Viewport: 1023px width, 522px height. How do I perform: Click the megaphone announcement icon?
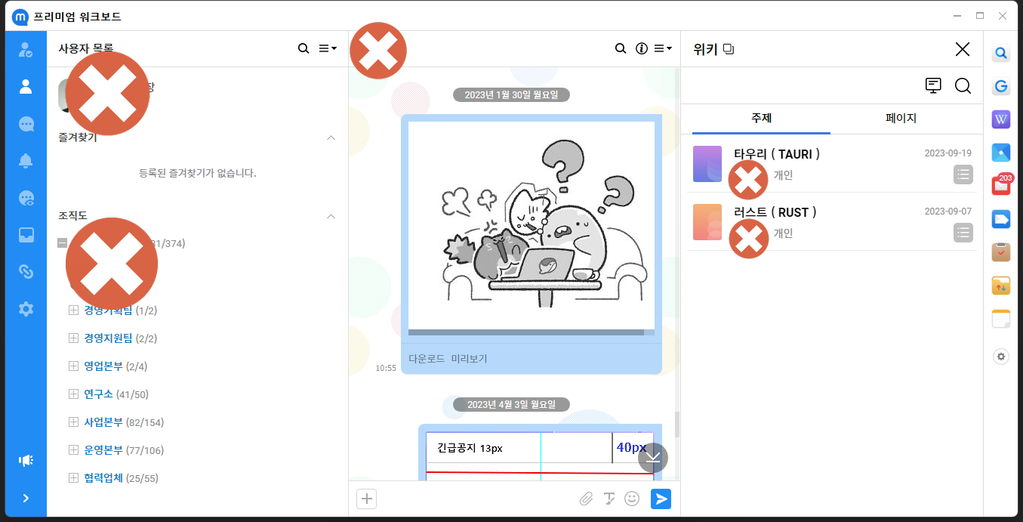pos(26,461)
